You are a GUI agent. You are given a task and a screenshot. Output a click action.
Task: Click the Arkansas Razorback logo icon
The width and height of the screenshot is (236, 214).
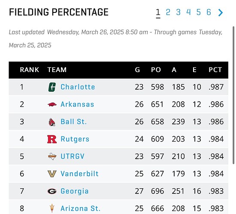tap(52, 104)
